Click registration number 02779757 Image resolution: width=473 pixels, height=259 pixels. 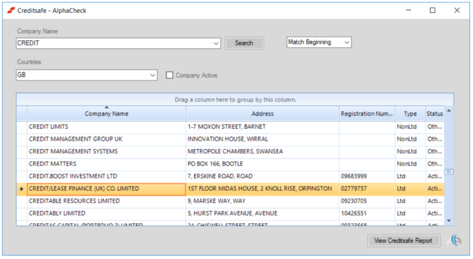(x=354, y=189)
